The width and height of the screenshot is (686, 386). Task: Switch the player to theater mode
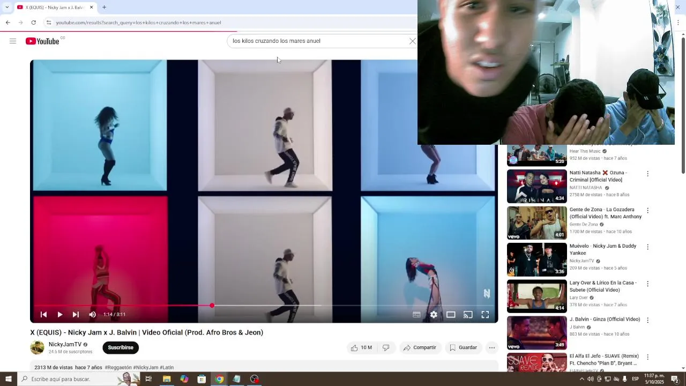click(x=451, y=315)
